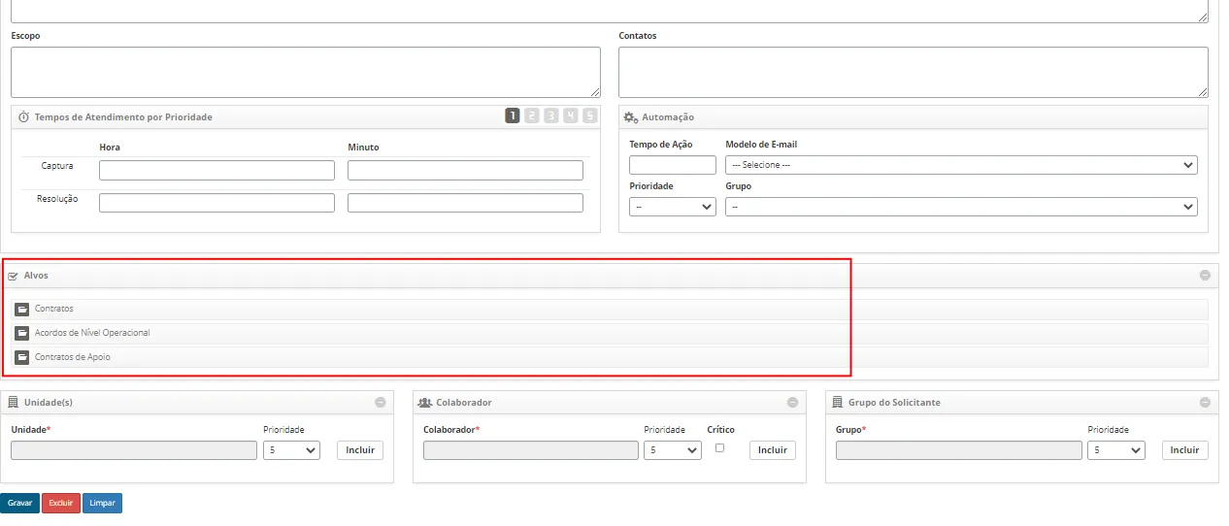This screenshot has height=526, width=1230.
Task: Click the stopwatch icon beside Tempos de Atendimento
Action: pos(23,116)
